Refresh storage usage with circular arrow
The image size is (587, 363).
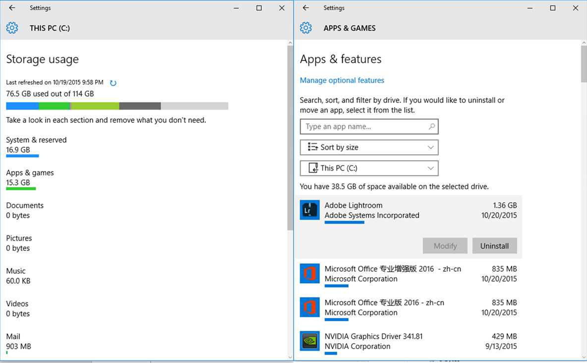[x=113, y=83]
